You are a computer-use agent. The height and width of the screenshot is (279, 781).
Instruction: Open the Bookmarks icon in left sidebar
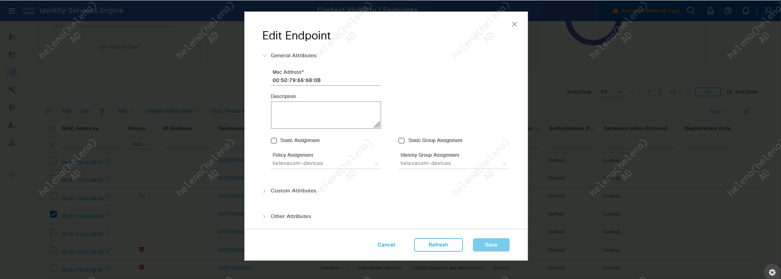tap(12, 37)
